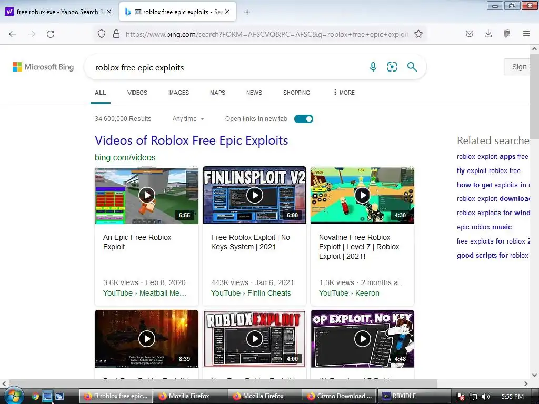Expand the Any time filter dropdown

click(x=188, y=119)
